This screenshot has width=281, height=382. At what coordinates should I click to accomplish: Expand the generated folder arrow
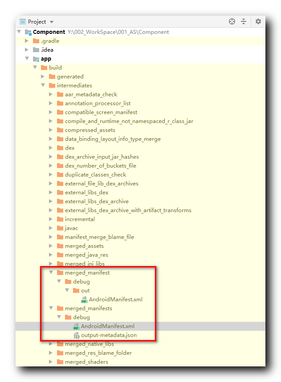pyautogui.click(x=43, y=77)
